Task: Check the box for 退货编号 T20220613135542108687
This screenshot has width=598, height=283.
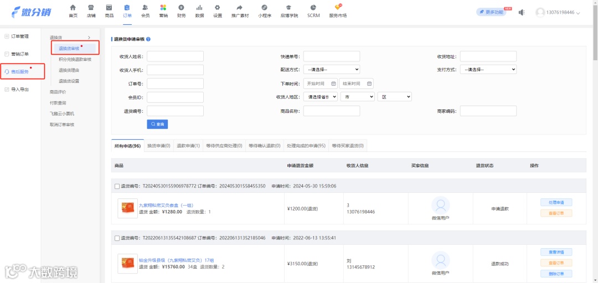Action: [x=117, y=238]
